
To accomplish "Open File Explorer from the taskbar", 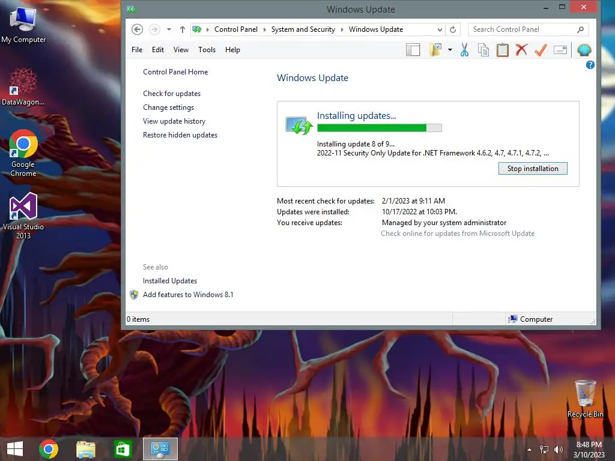I will (85, 449).
